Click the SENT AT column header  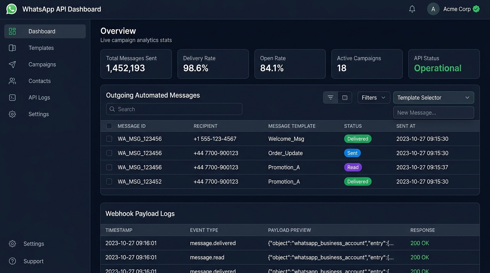pyautogui.click(x=406, y=126)
